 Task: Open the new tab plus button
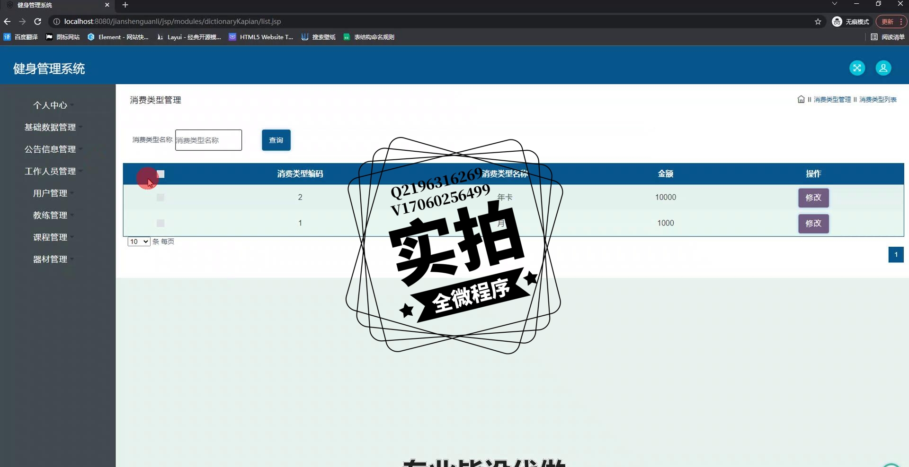coord(125,5)
